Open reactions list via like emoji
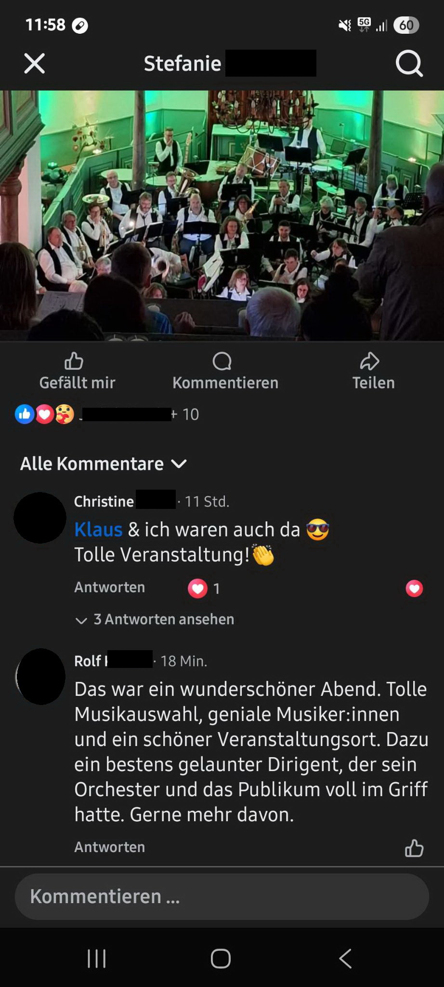This screenshot has width=444, height=987. pyautogui.click(x=25, y=414)
